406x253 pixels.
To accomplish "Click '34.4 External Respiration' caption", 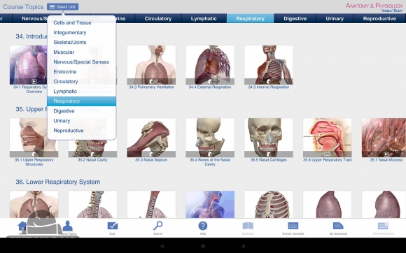I will (x=210, y=87).
